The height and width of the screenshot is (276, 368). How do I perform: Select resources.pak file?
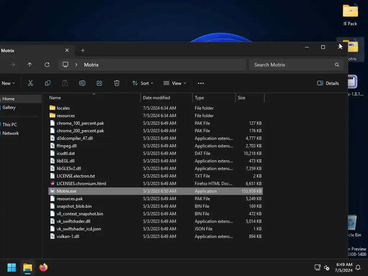tap(155, 198)
